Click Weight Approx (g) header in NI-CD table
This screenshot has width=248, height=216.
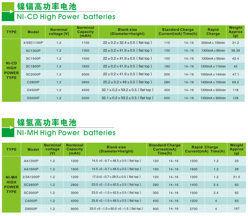coord(235,32)
